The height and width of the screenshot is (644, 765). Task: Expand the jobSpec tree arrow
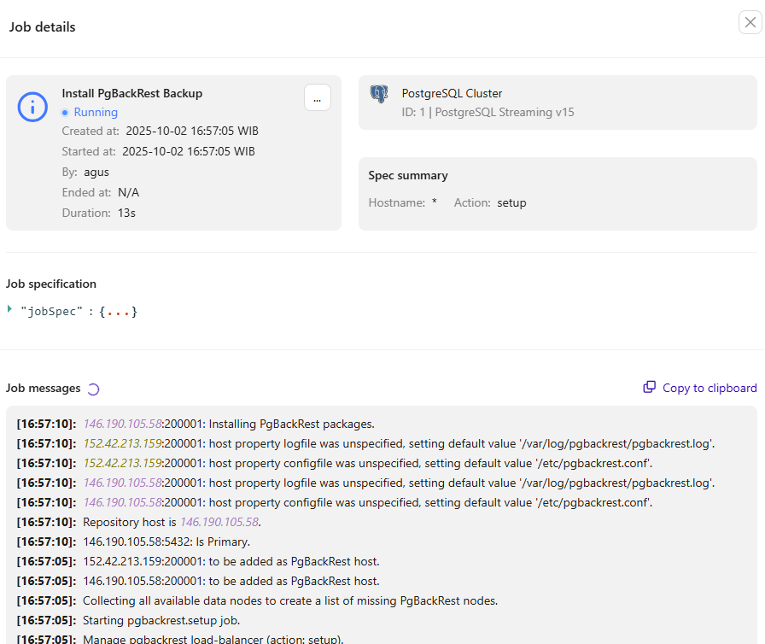click(9, 309)
